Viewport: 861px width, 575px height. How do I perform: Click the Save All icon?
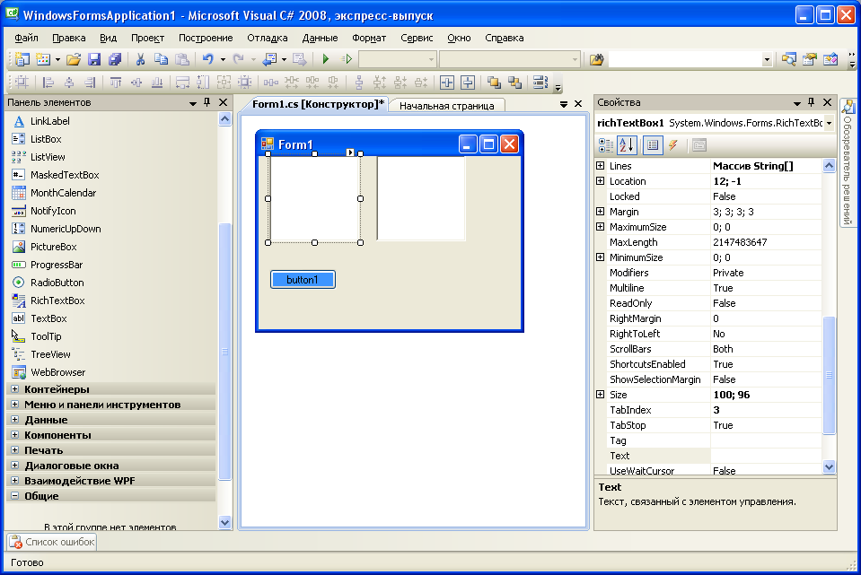coord(115,58)
